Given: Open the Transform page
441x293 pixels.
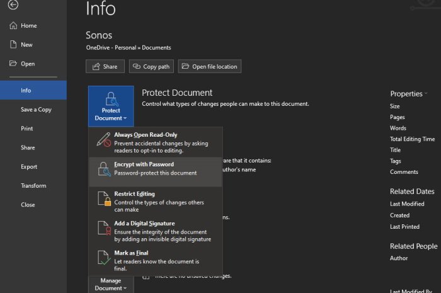Looking at the screenshot, I should point(33,186).
